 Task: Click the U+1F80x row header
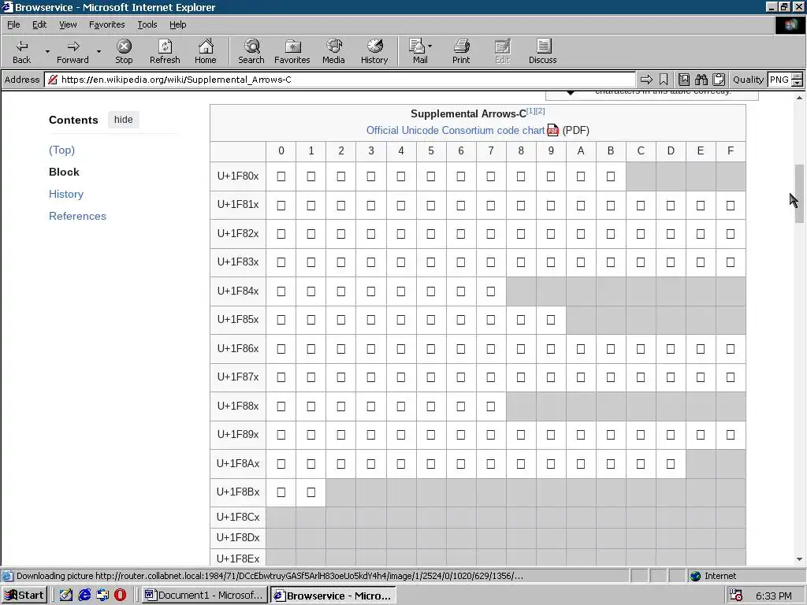(238, 176)
